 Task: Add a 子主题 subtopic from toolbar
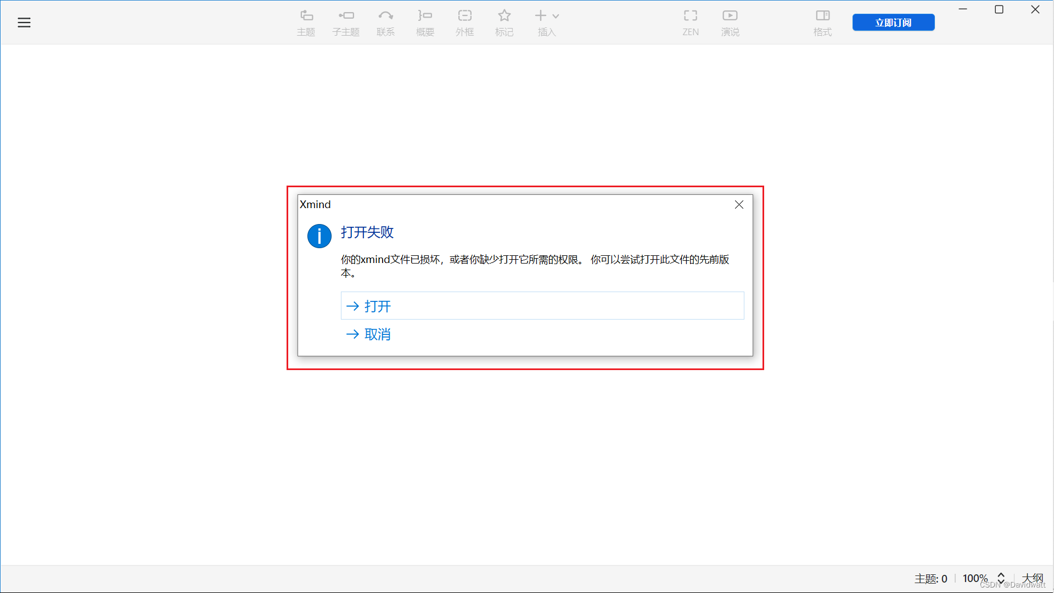346,23
